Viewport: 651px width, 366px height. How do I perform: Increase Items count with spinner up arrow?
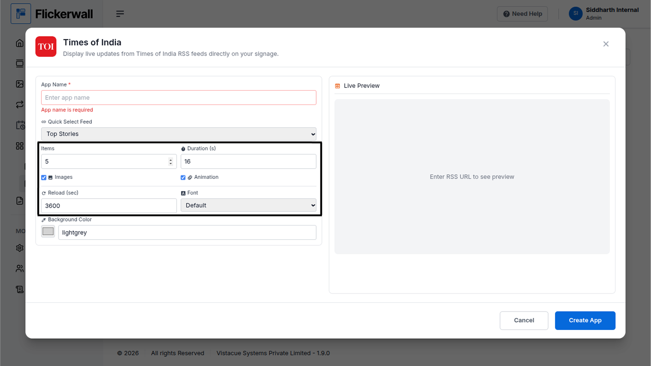point(171,159)
